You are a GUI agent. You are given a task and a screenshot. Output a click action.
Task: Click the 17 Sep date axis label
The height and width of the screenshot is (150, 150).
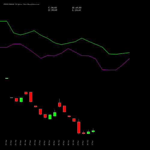(x=92, y=143)
